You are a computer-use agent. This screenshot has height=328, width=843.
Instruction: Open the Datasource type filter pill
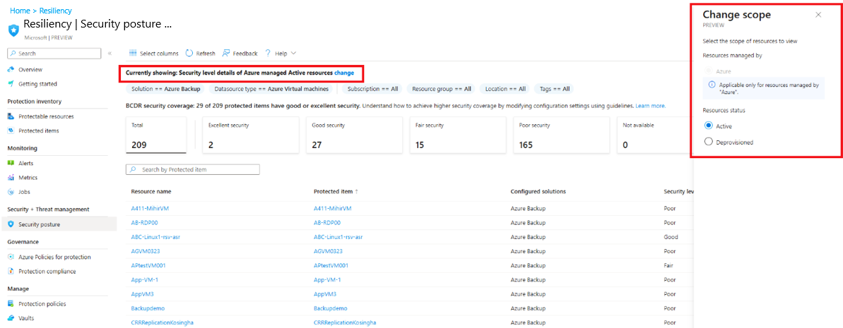[271, 89]
